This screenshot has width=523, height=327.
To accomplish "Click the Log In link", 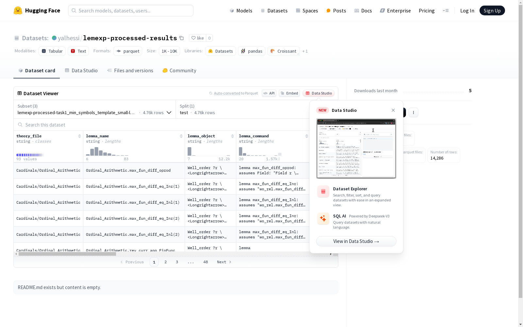I will [x=467, y=10].
